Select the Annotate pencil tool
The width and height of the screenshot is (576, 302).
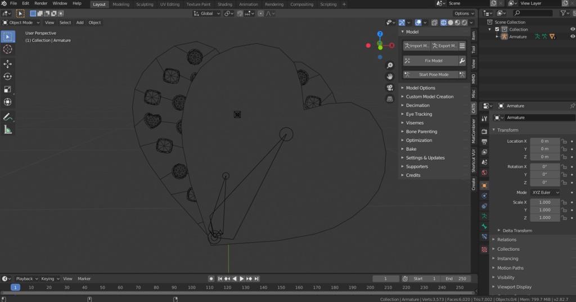point(8,117)
